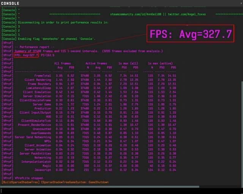
Task: Click the Javascript row label
Action: point(43,170)
